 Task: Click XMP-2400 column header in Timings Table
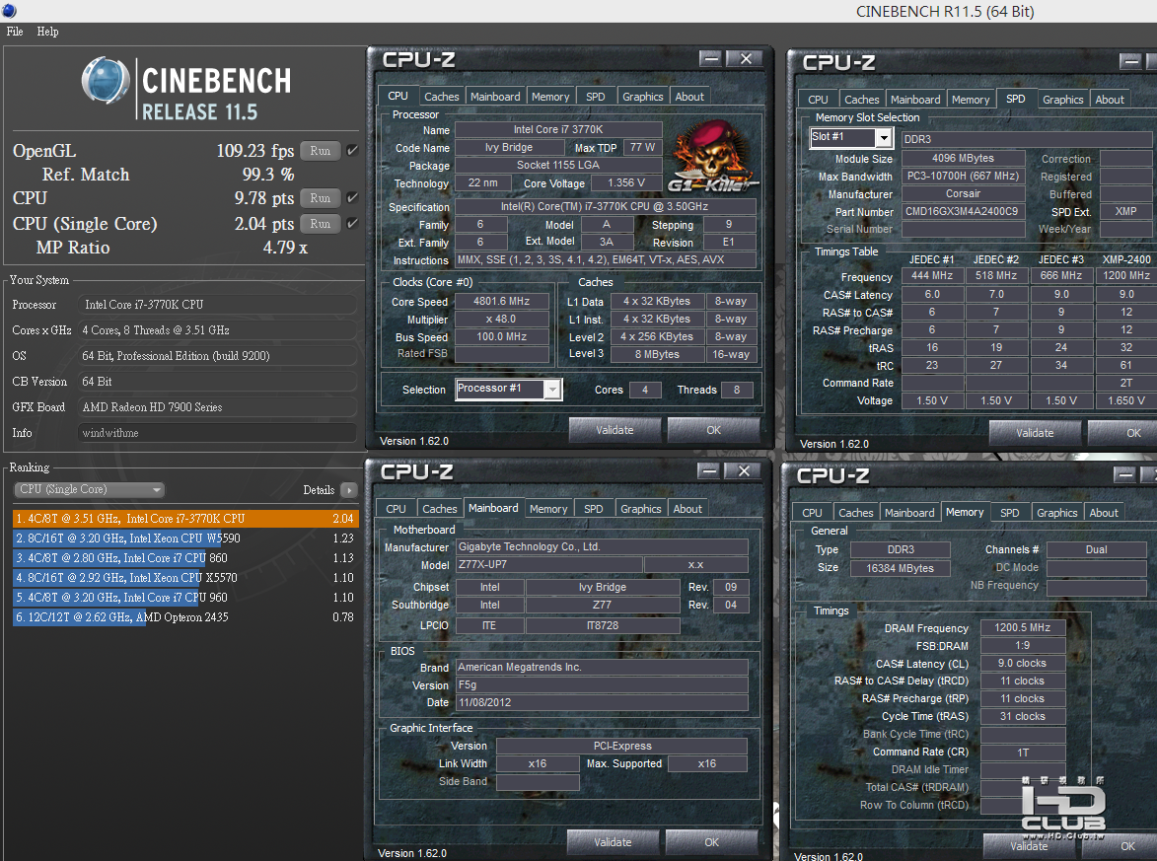[x=1126, y=259]
